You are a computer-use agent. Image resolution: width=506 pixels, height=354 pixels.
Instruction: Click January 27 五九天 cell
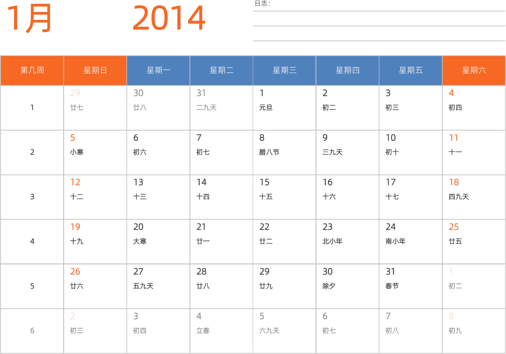click(158, 286)
